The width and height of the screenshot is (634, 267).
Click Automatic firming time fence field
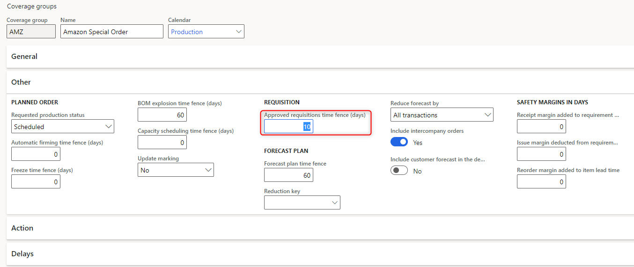(36, 154)
